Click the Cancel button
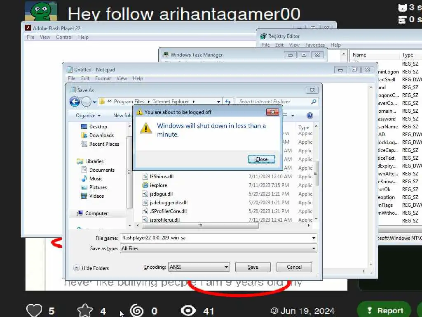Screen dimensions: 422x317 pos(294,267)
